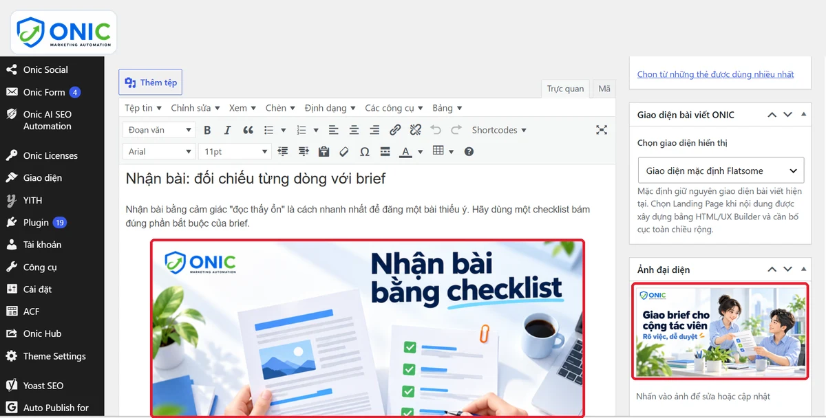Align text left
Viewport: 826px width, 418px height.
coord(333,130)
